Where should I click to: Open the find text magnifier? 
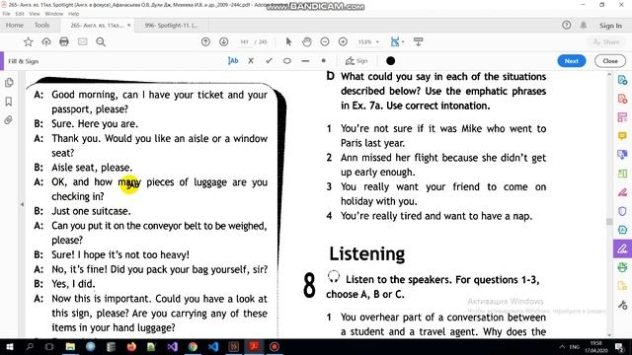101,41
